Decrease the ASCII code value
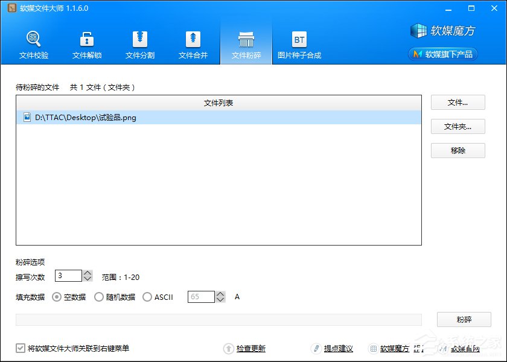Image resolution: width=507 pixels, height=362 pixels. pyautogui.click(x=220, y=300)
